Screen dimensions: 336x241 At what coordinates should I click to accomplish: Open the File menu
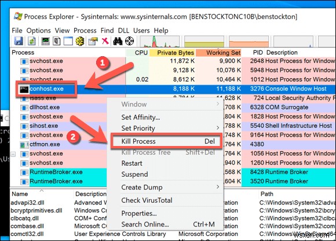click(17, 31)
